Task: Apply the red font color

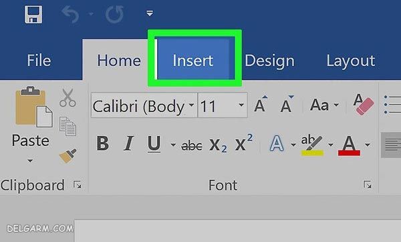Action: pos(349,145)
